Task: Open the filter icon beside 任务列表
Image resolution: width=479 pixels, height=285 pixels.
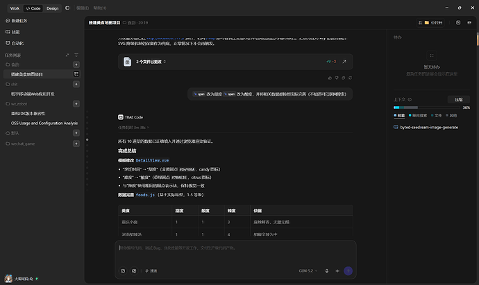Action: tap(76, 55)
